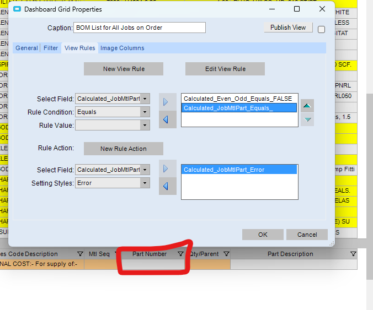
Task: Click the Publish View button
Action: (x=288, y=28)
